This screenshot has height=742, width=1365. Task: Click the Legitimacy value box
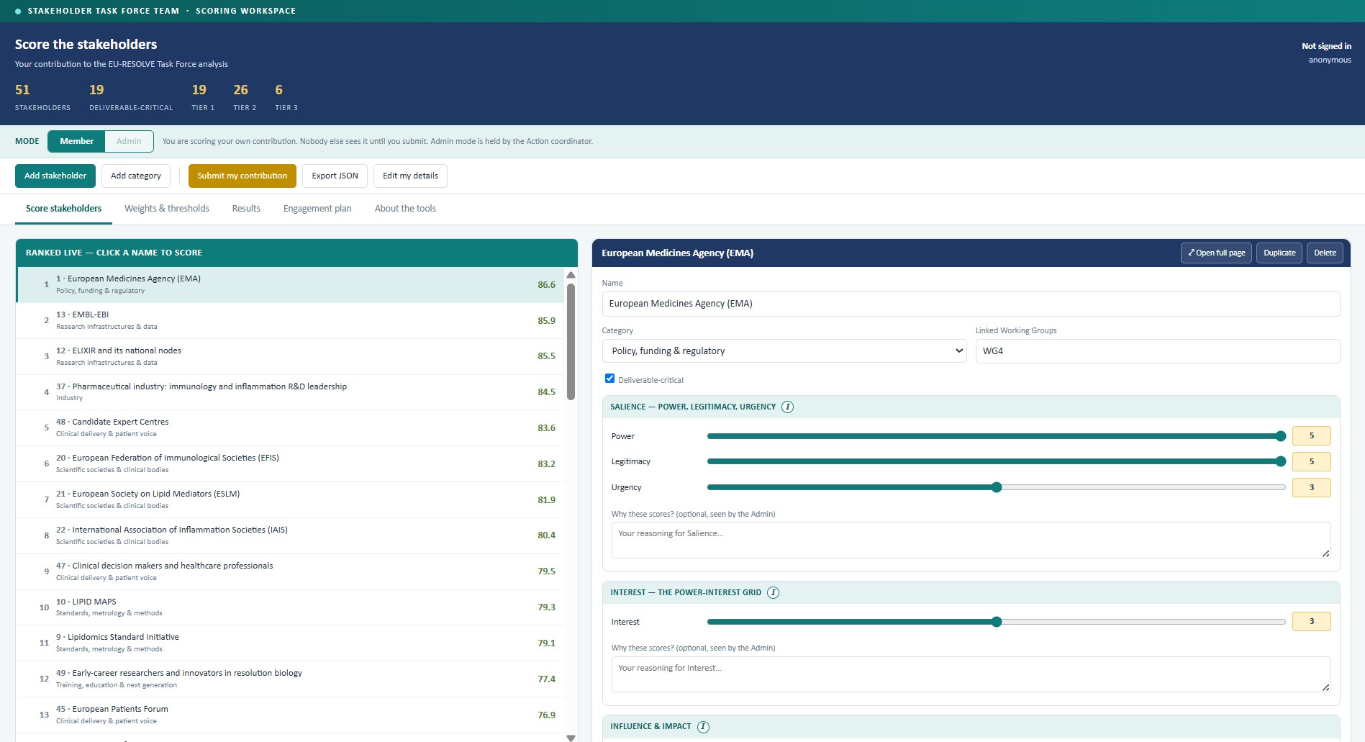[1311, 461]
